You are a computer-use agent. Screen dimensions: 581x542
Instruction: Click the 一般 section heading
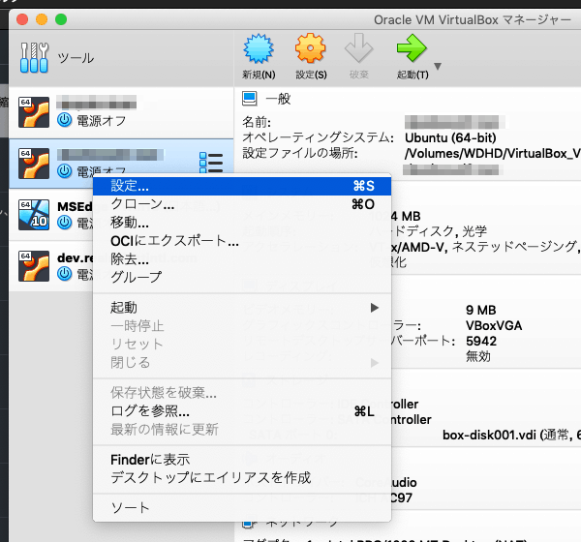(278, 99)
